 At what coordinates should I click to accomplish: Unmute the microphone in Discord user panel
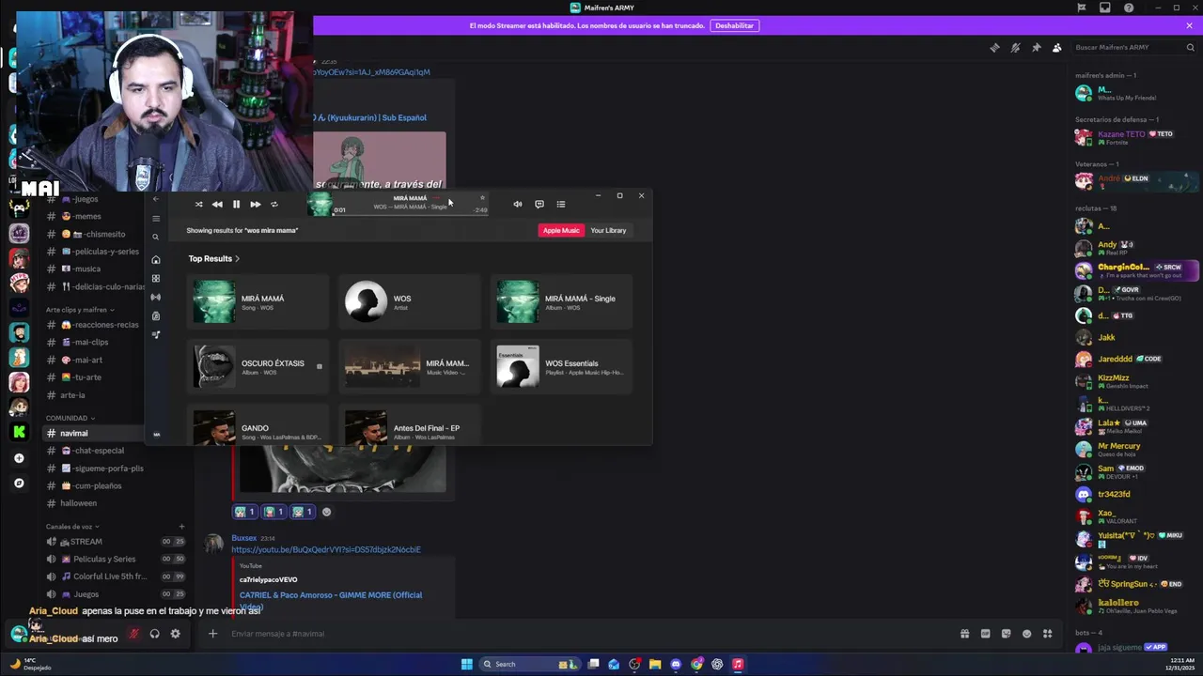133,634
